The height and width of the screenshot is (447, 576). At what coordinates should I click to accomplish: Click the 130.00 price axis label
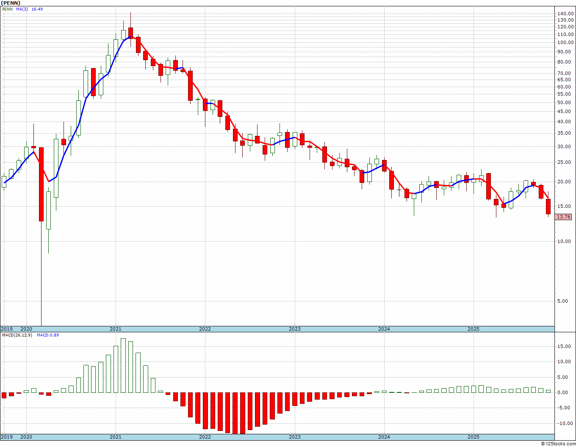[x=565, y=20]
